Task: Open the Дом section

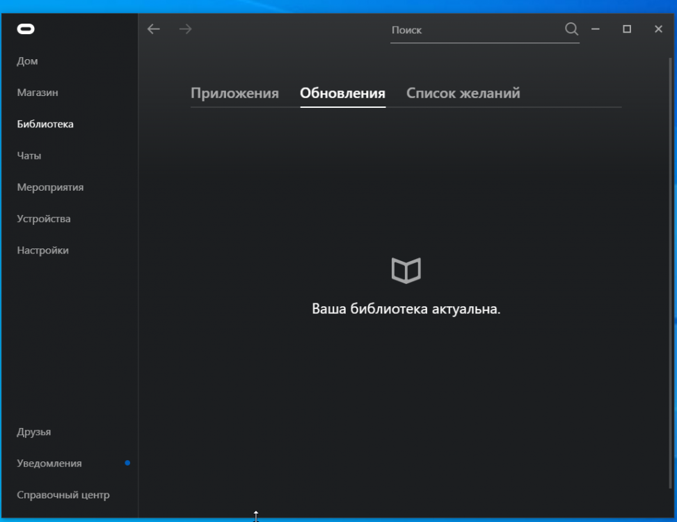Action: [x=27, y=61]
